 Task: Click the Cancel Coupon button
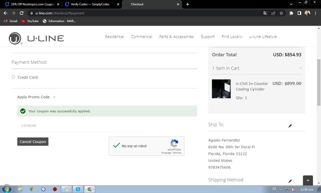tap(33, 142)
